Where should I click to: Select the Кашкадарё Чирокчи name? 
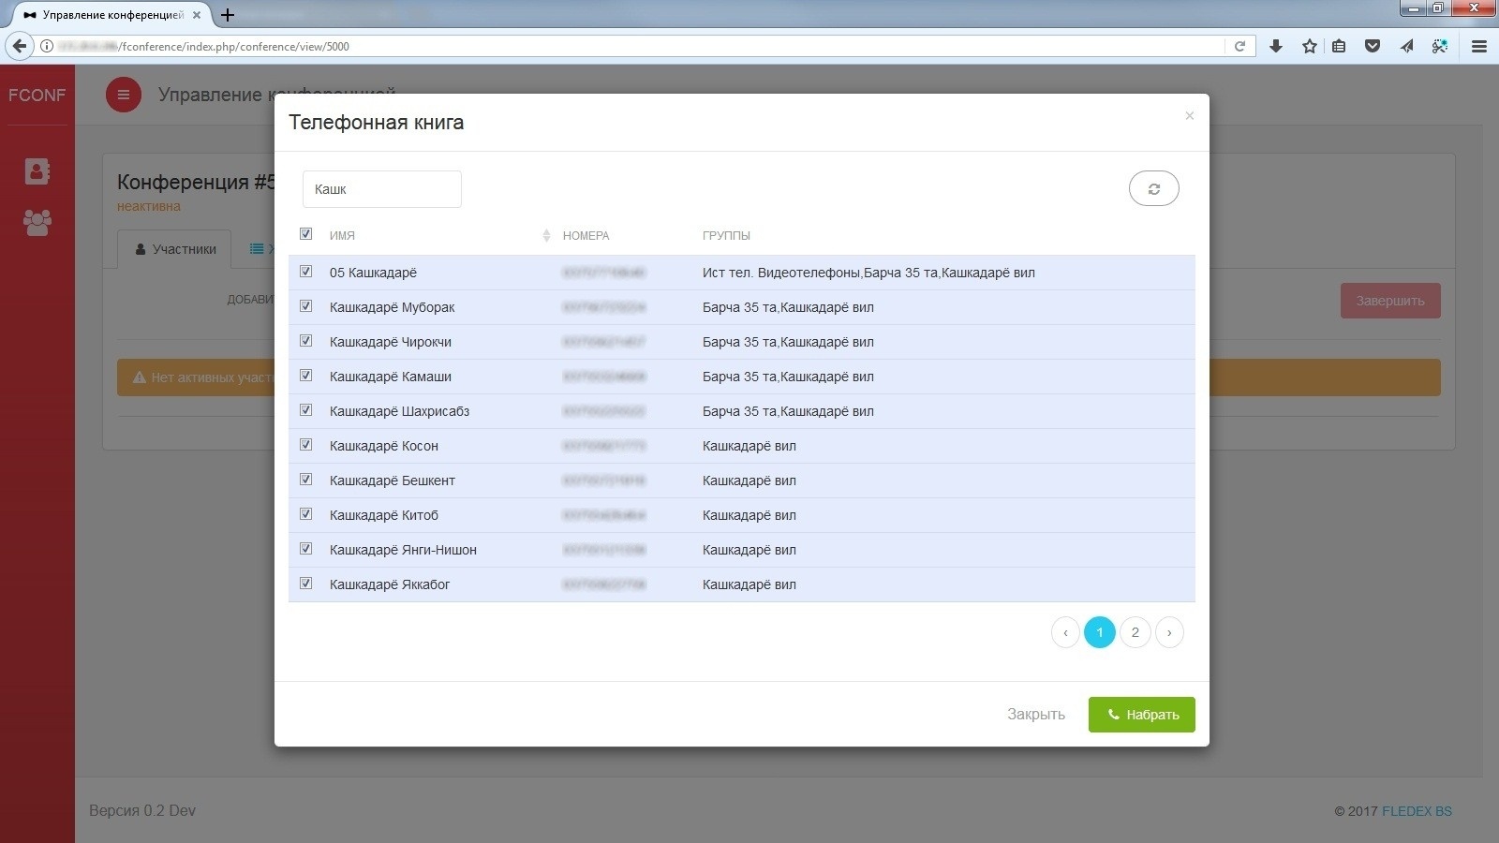pos(391,342)
